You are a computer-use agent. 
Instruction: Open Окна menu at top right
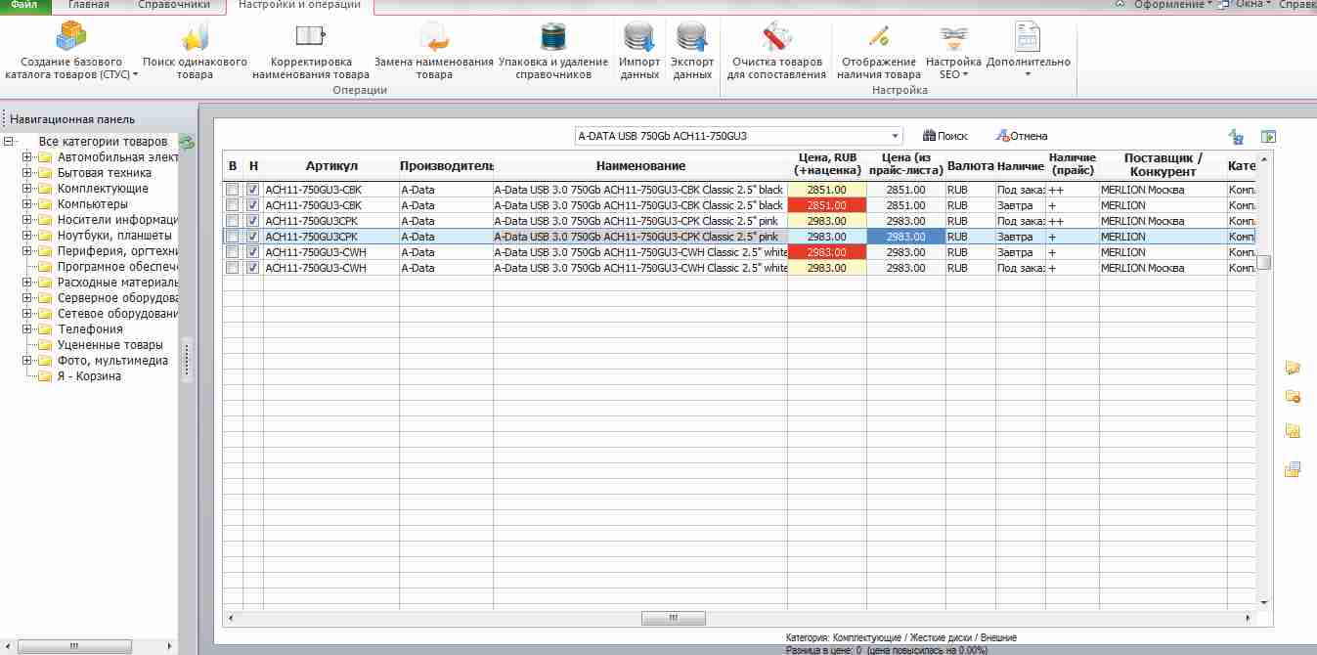tap(1248, 5)
